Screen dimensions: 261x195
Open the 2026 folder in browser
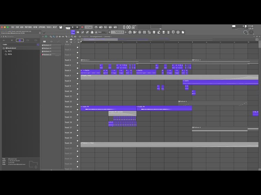(8, 54)
